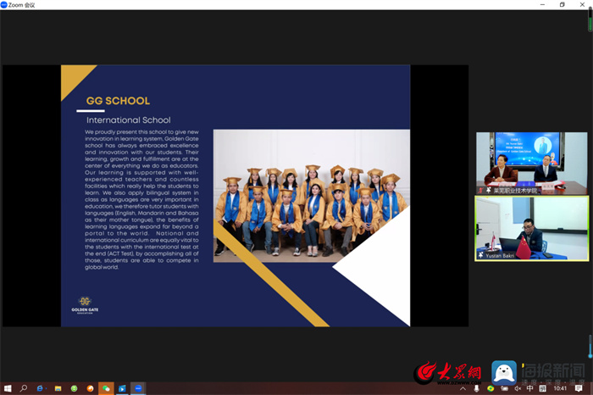This screenshot has height=395, width=593.
Task: Restore down the Zoom meeting window
Action: click(x=562, y=4)
